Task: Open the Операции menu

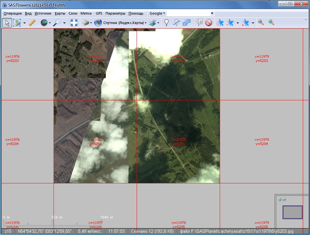Action: 13,13
